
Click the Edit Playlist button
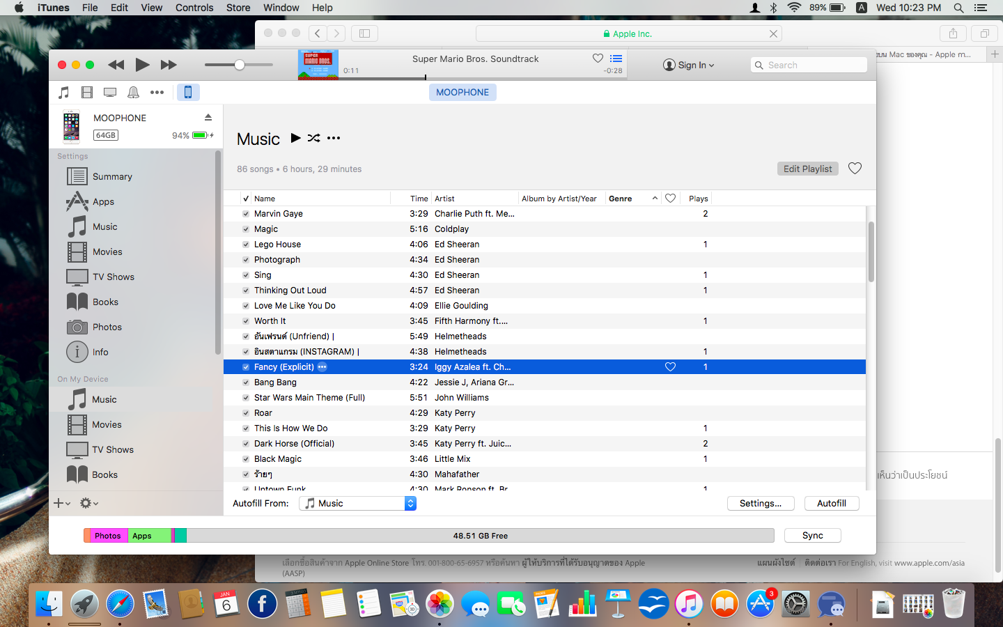[x=807, y=169]
